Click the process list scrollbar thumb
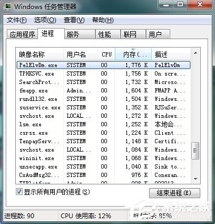Viewport: 215px width, 224px height. pos(196,151)
